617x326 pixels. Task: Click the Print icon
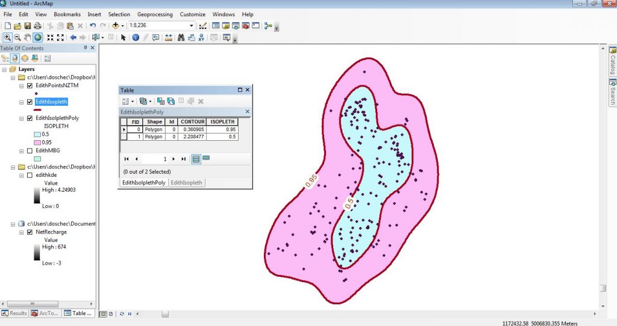(x=37, y=25)
